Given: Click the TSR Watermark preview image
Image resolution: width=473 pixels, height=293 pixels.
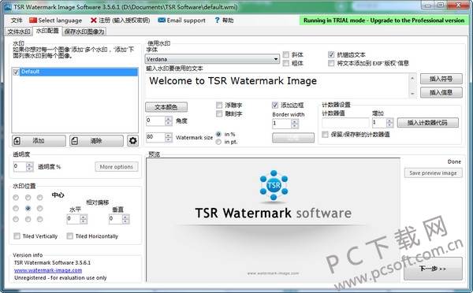Looking at the screenshot, I should coord(274,220).
